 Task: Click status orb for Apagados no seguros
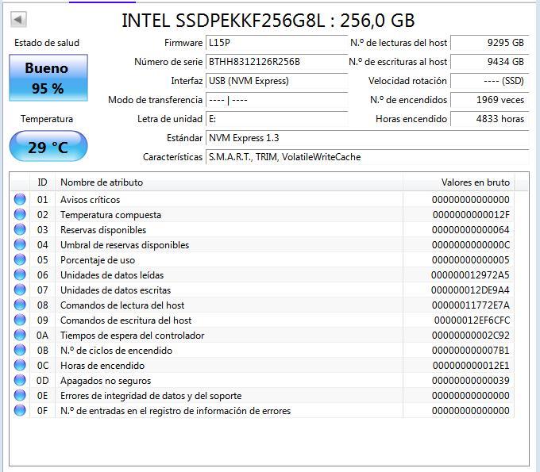coord(20,381)
